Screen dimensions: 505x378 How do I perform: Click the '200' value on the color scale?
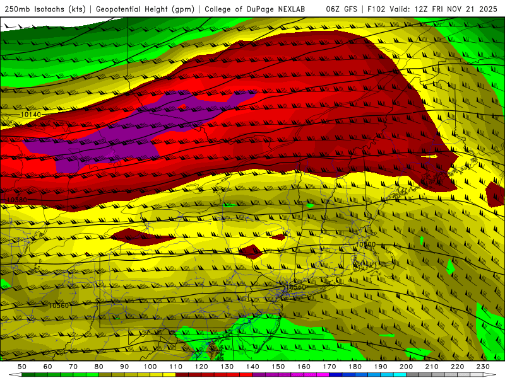point(406,367)
